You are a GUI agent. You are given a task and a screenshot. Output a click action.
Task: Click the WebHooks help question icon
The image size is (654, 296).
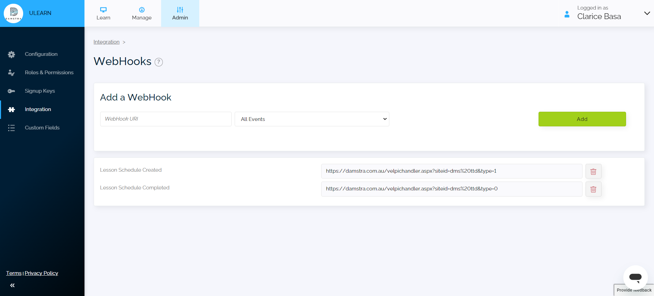(x=159, y=62)
